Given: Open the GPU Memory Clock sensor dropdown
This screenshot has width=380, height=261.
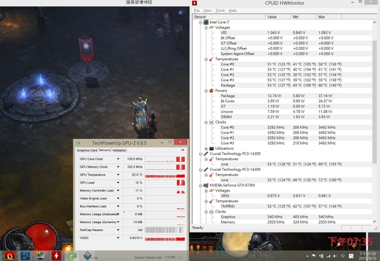Looking at the screenshot, I should (118, 167).
